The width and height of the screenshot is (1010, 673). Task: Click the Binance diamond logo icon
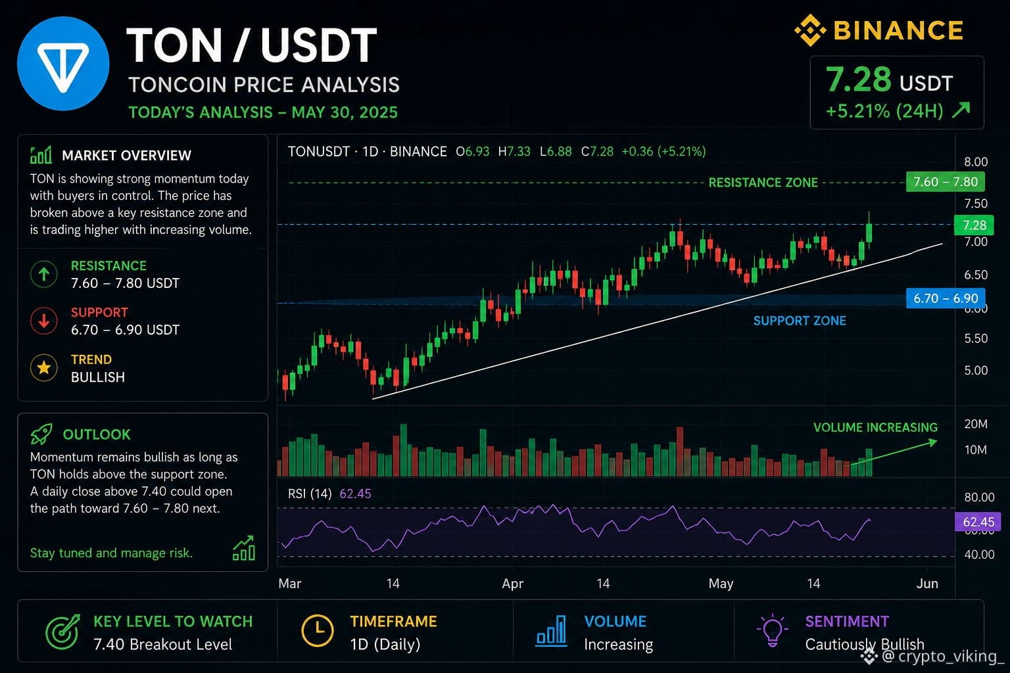pos(810,30)
